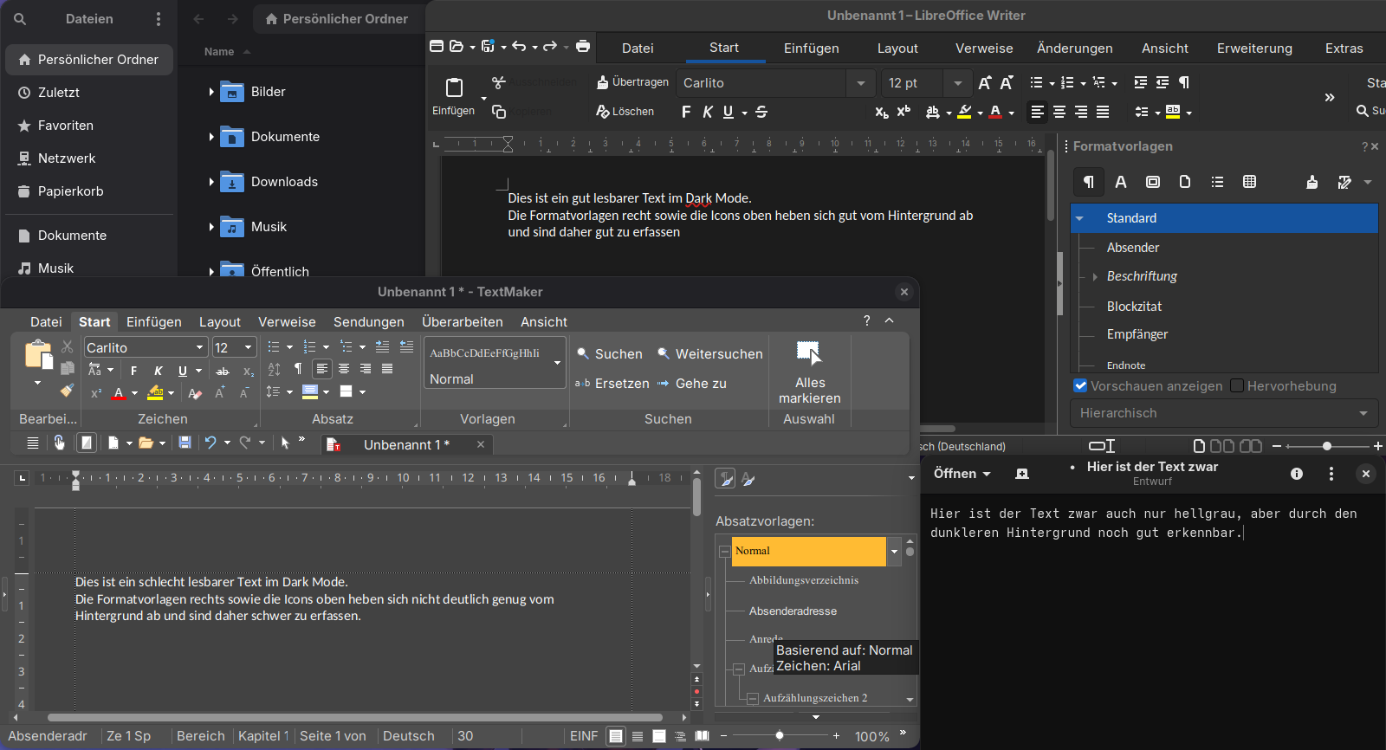
Task: Open Carlito font dropdown in TextMaker
Action: pos(200,347)
